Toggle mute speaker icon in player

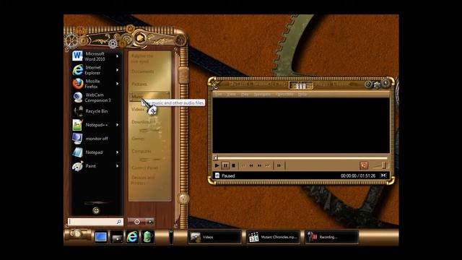click(x=364, y=165)
